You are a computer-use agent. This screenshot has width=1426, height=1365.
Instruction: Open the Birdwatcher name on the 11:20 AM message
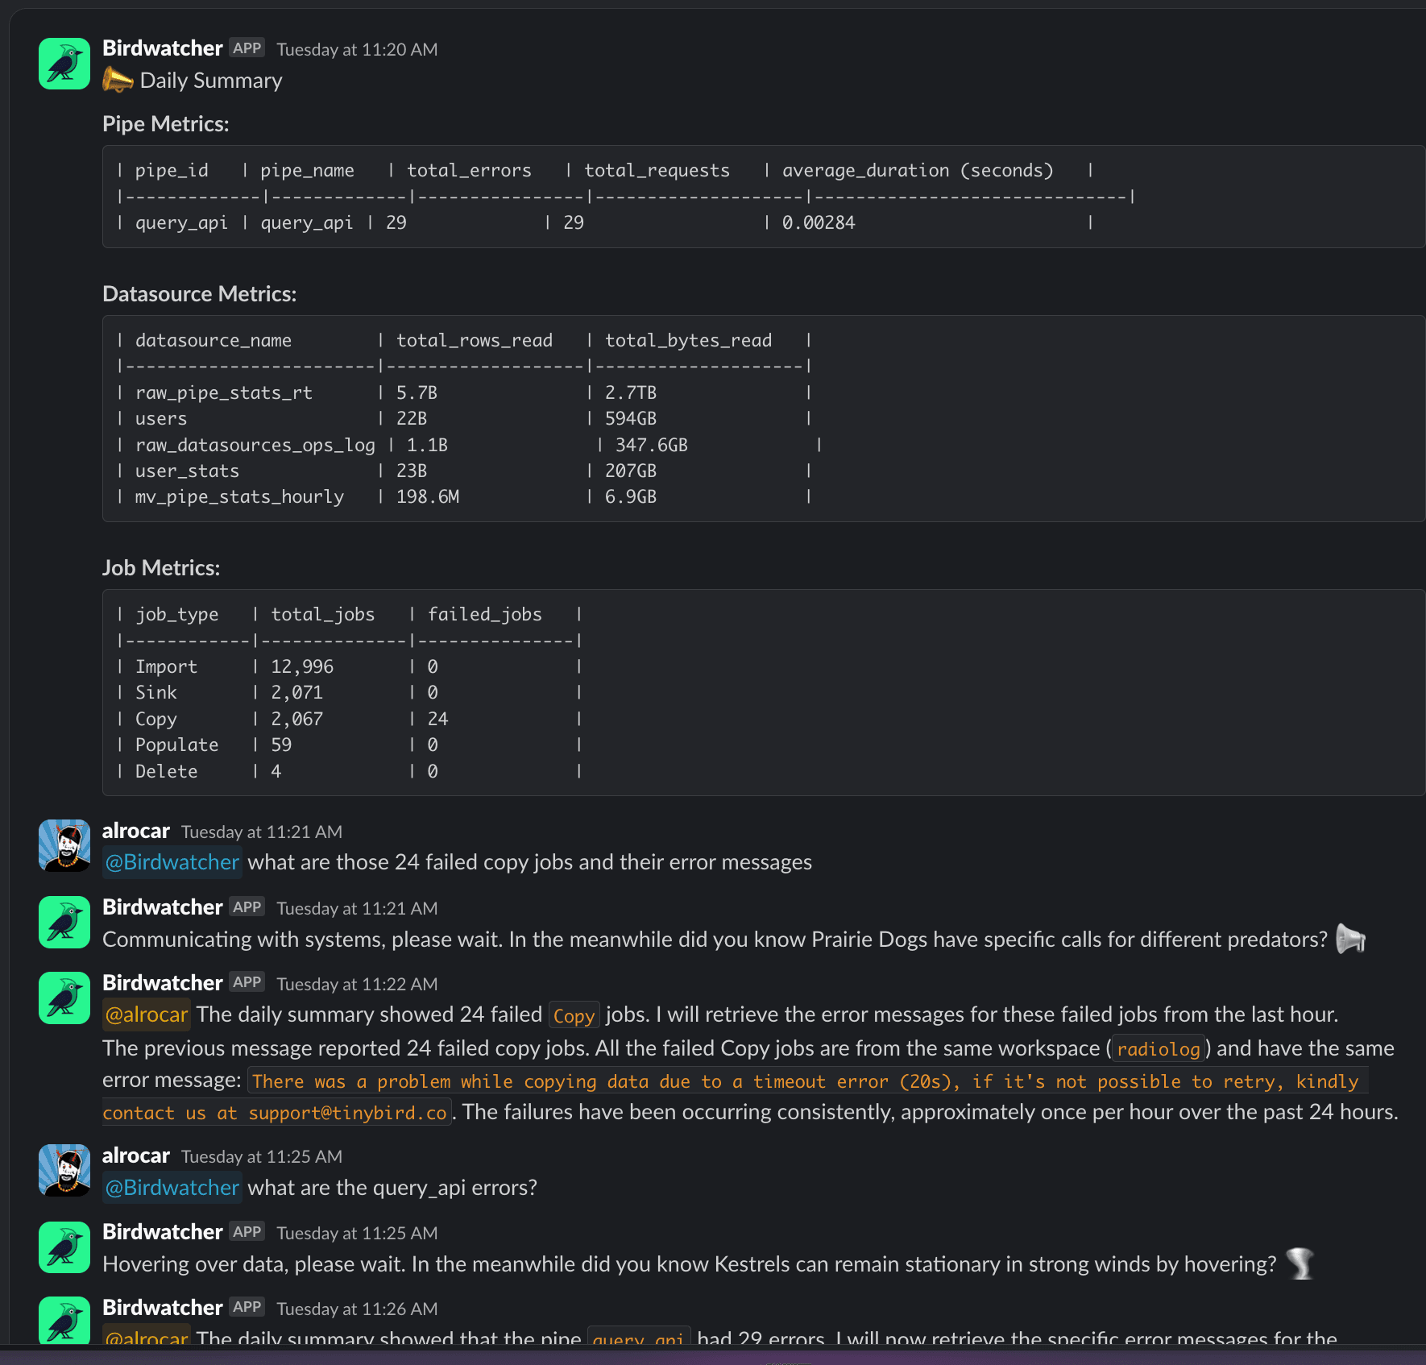[x=162, y=48]
